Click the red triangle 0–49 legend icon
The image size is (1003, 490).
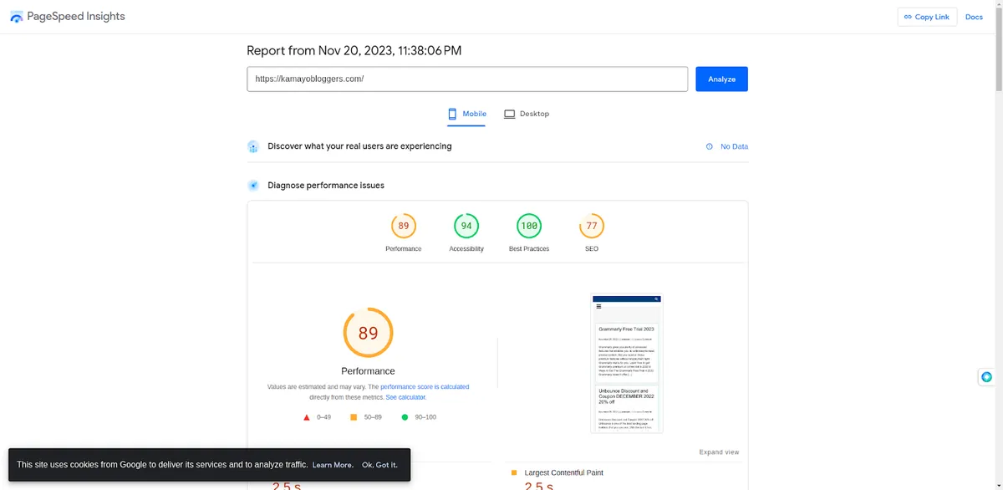coord(307,416)
